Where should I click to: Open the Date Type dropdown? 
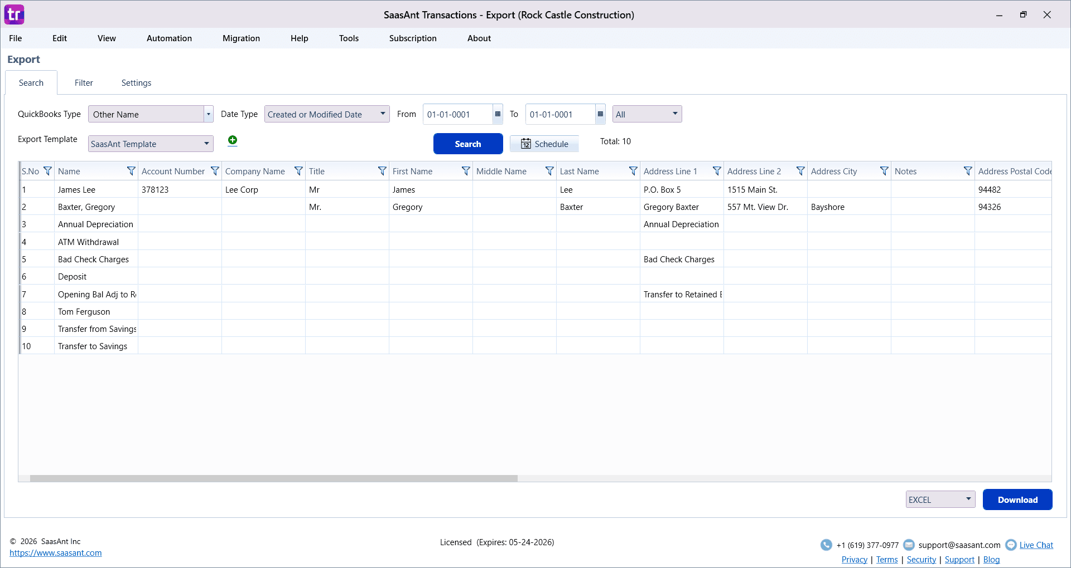(383, 114)
